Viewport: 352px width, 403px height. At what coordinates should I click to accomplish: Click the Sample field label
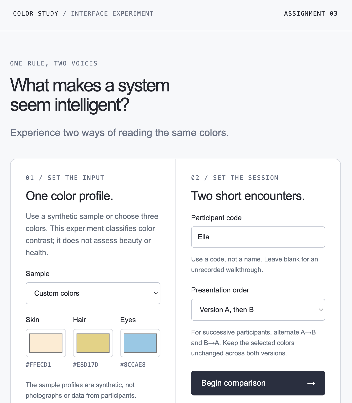pos(38,274)
